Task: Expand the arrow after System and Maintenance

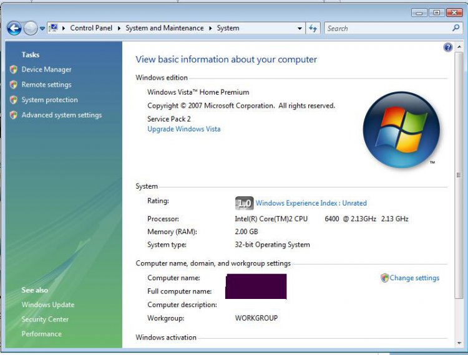Action: [210, 28]
